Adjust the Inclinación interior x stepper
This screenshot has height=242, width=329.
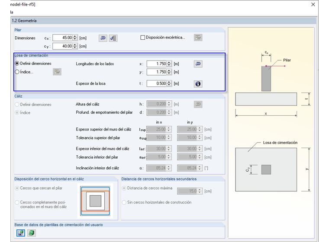tap(169, 168)
